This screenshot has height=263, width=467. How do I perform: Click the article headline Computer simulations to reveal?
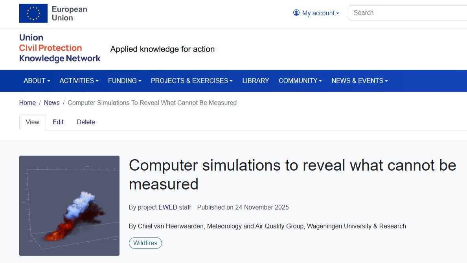point(292,175)
